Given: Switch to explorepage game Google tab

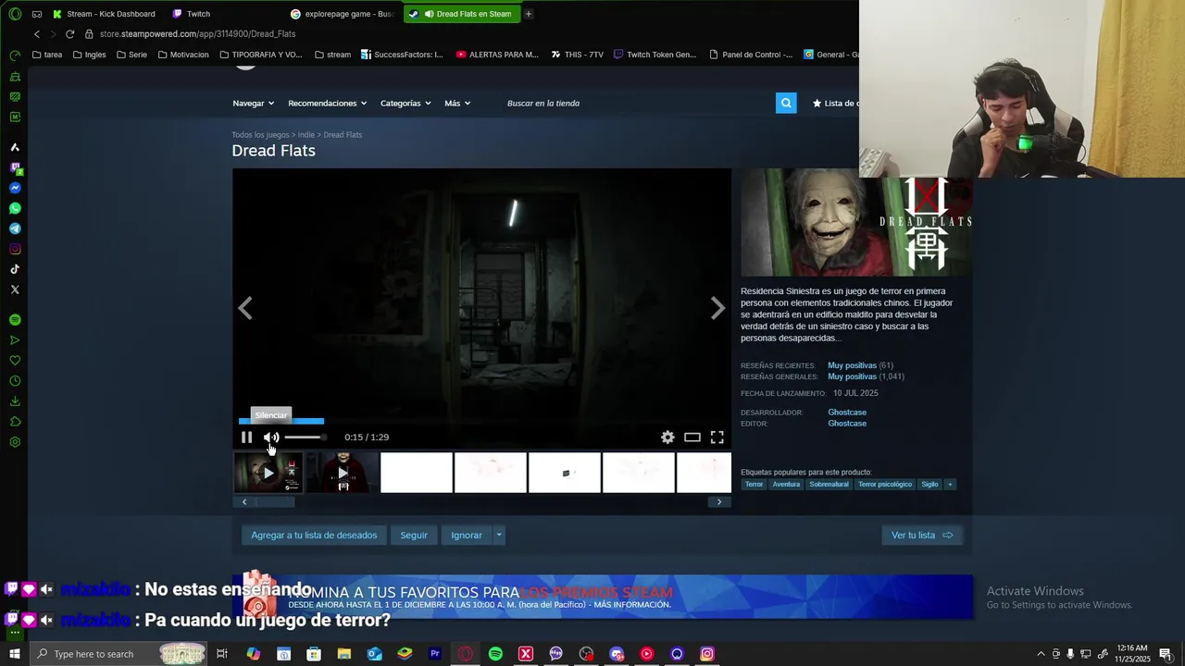Looking at the screenshot, I should pyautogui.click(x=342, y=14).
